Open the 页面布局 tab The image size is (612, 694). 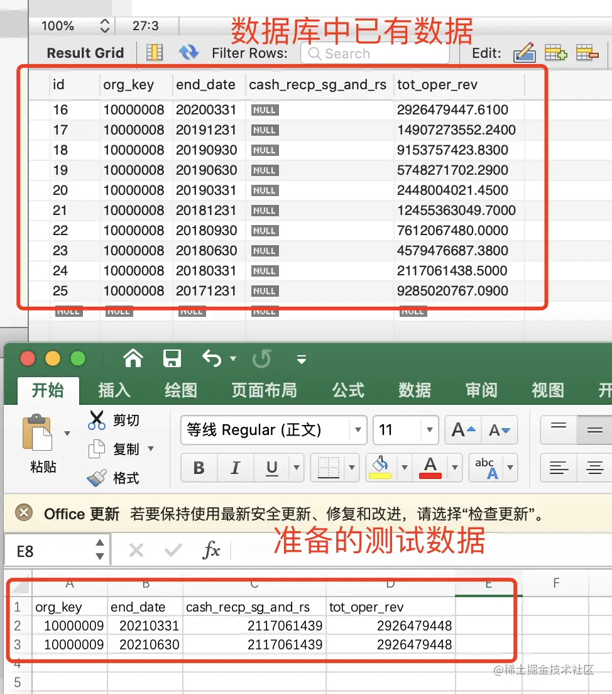[264, 390]
